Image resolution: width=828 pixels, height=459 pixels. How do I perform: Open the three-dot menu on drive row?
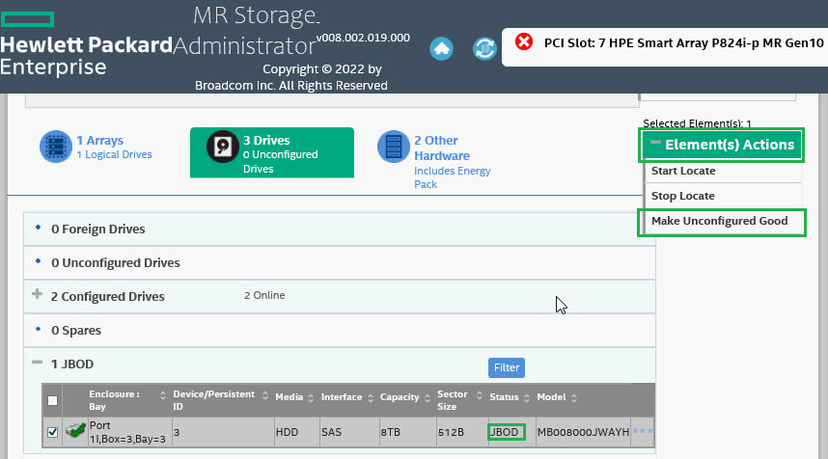(x=643, y=432)
